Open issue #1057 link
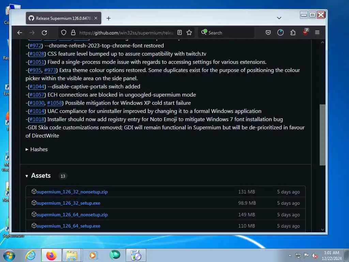Image resolution: width=349 pixels, height=262 pixels. pos(37,95)
